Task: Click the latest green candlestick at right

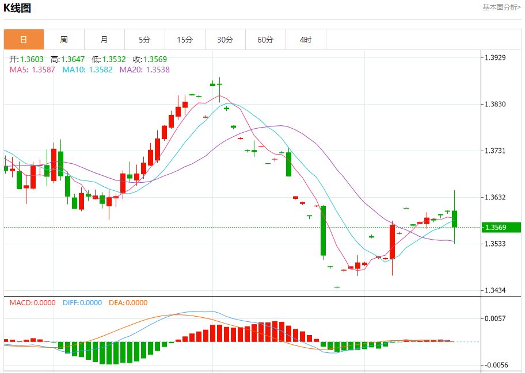Action: point(454,219)
